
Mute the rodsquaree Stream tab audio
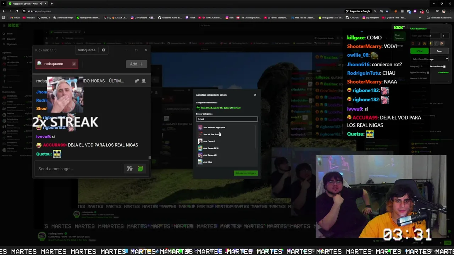tap(41, 4)
